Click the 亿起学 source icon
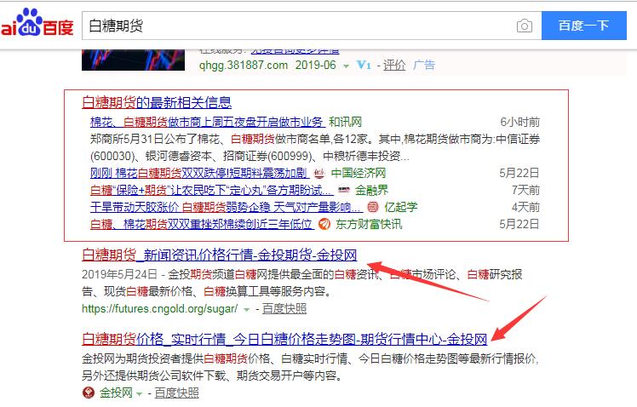 click(373, 207)
